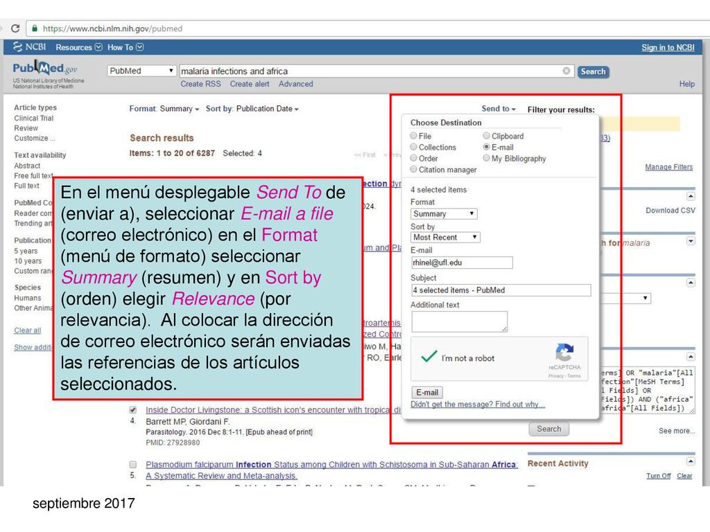Select the File destination radio button

(x=413, y=135)
